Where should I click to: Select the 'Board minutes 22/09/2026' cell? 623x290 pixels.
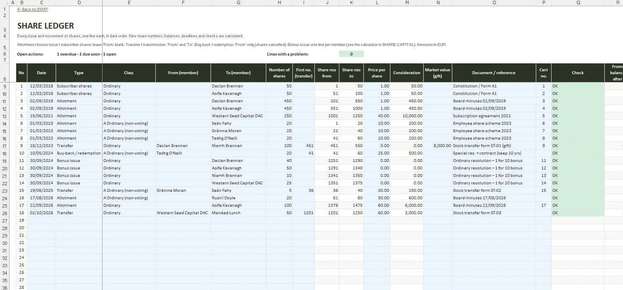(x=494, y=205)
